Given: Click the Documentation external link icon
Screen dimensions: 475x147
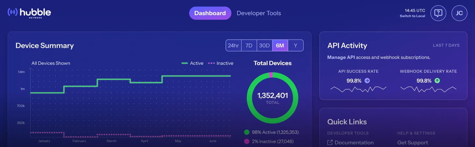Looking at the screenshot, I should pyautogui.click(x=330, y=142).
